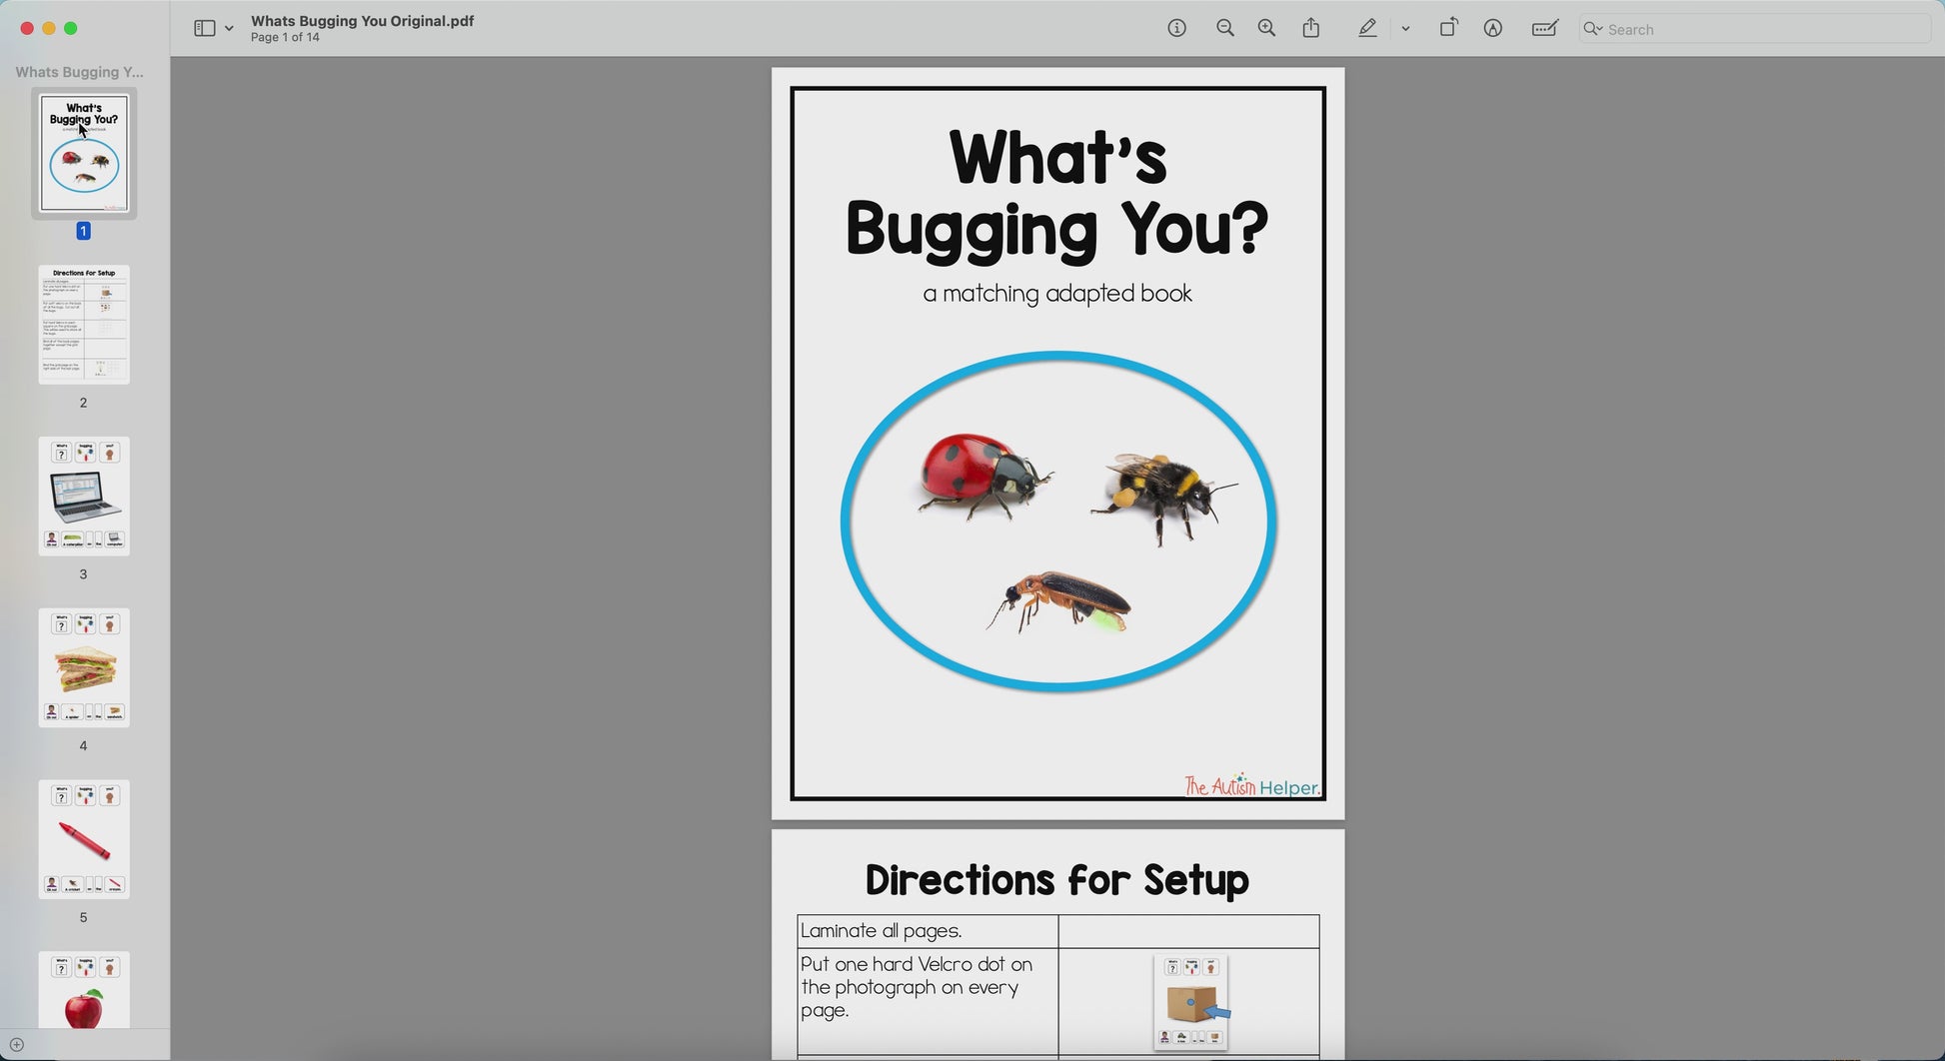The width and height of the screenshot is (1945, 1061).
Task: Click the zoom in magnifier
Action: point(1266,29)
